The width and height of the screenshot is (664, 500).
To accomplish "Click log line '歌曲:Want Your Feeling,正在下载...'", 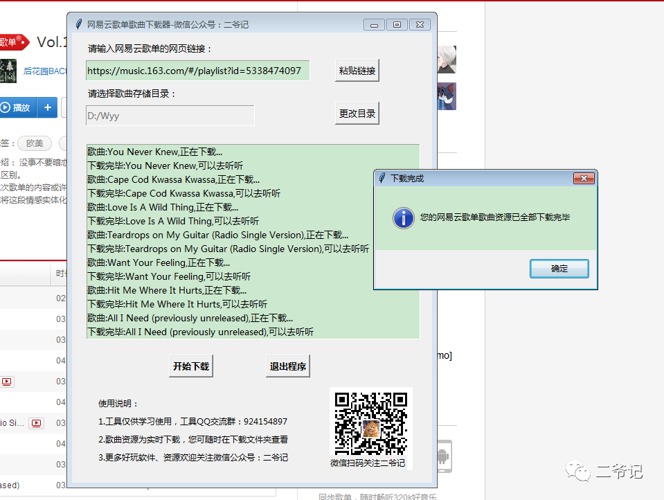I will coord(159,262).
